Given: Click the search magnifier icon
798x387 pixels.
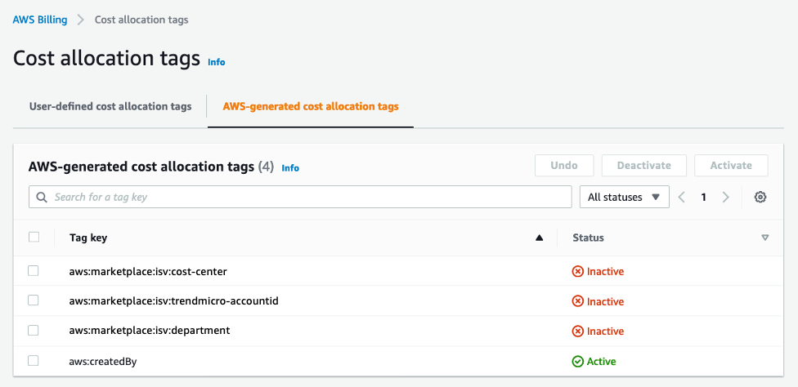Looking at the screenshot, I should [42, 197].
